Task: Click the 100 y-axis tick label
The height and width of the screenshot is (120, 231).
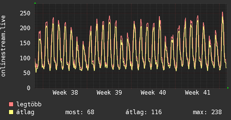Action: coord(25,58)
